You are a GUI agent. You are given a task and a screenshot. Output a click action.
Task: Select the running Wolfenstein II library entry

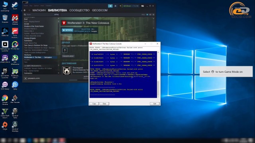click(x=40, y=57)
